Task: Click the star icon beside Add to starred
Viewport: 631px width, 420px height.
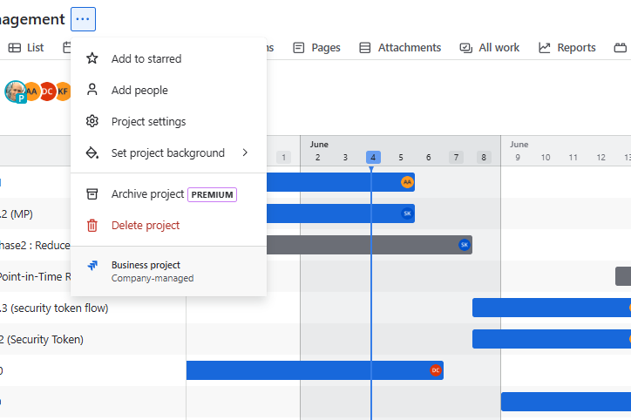Action: tap(92, 58)
